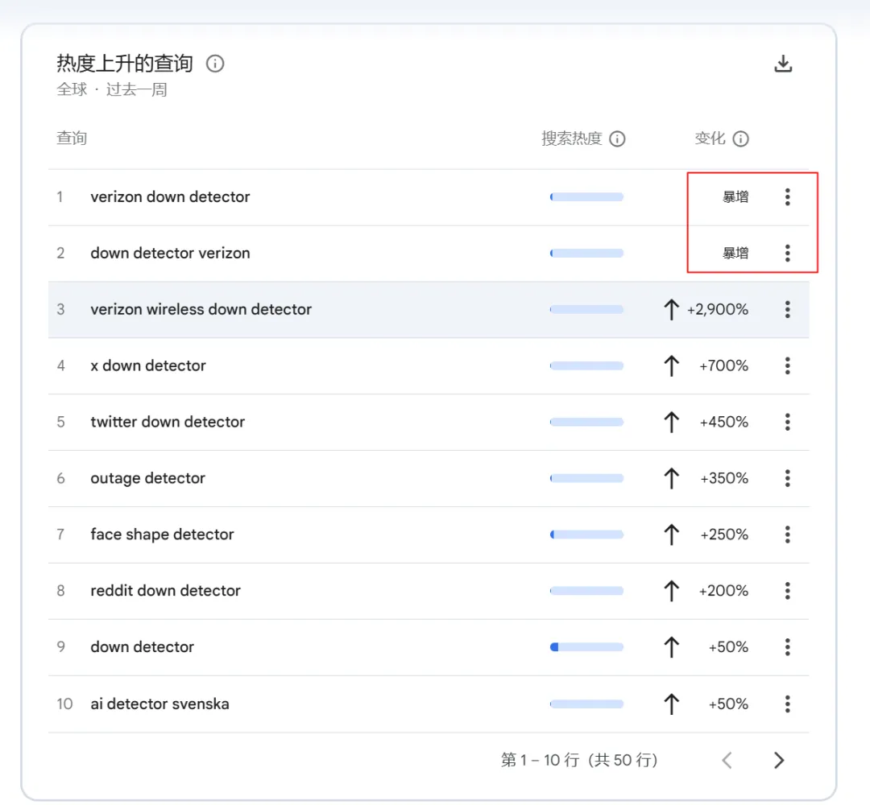The image size is (870, 805).
Task: Open query verizon wireless down detector
Action: click(201, 309)
